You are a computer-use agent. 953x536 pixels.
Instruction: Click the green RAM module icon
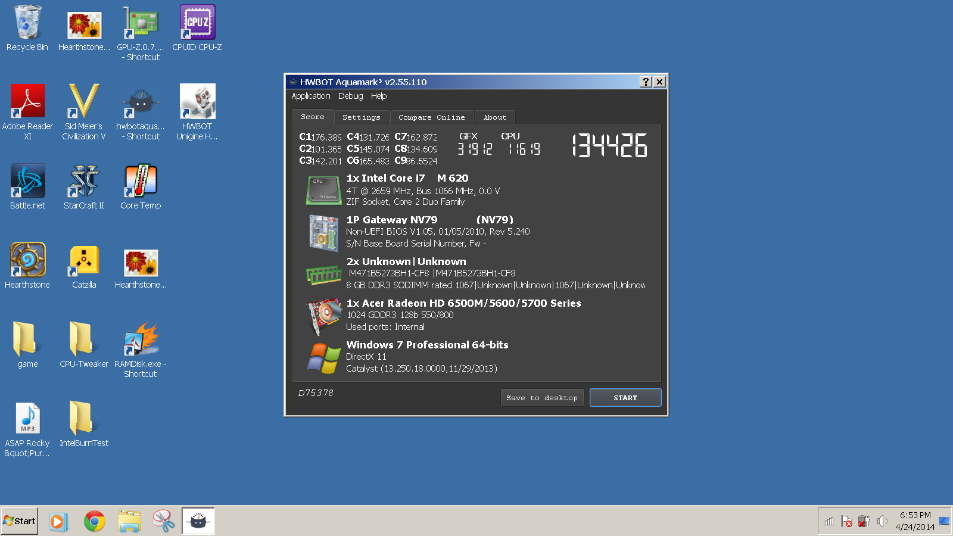click(323, 275)
